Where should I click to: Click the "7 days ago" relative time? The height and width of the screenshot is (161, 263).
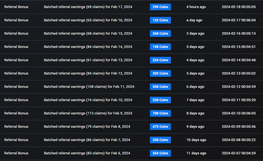(195, 100)
